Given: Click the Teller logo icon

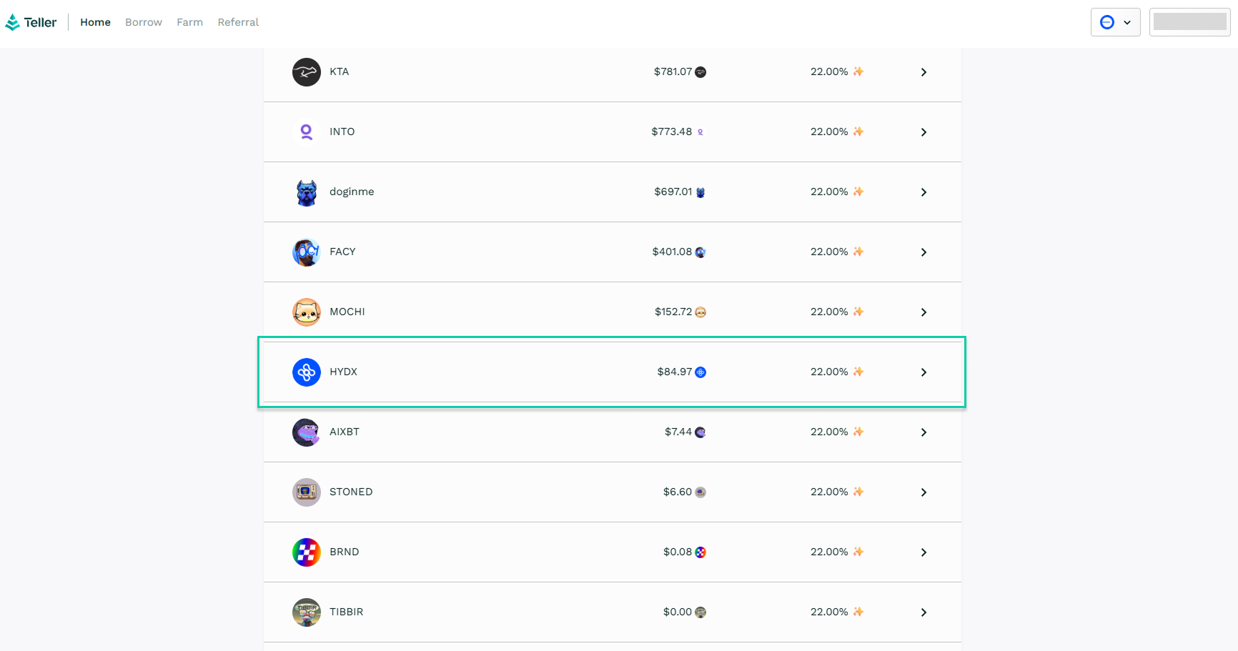Looking at the screenshot, I should pyautogui.click(x=13, y=23).
